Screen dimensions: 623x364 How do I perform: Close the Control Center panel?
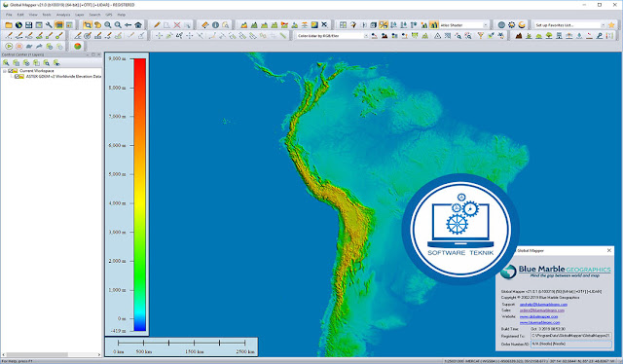pos(99,55)
